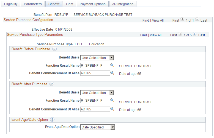Click Function Result Name field in Benefit After Purchase
Image resolution: width=214 pixels, height=138 pixels.
pyautogui.click(x=95, y=101)
